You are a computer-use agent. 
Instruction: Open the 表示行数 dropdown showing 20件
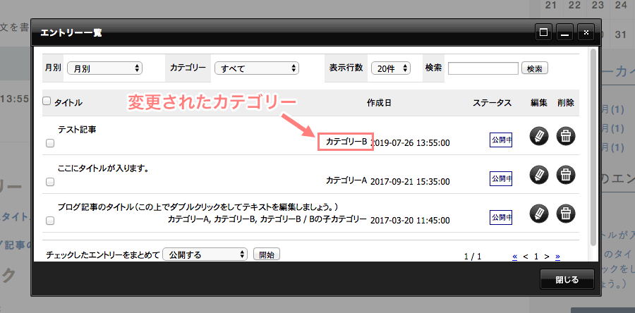point(391,68)
